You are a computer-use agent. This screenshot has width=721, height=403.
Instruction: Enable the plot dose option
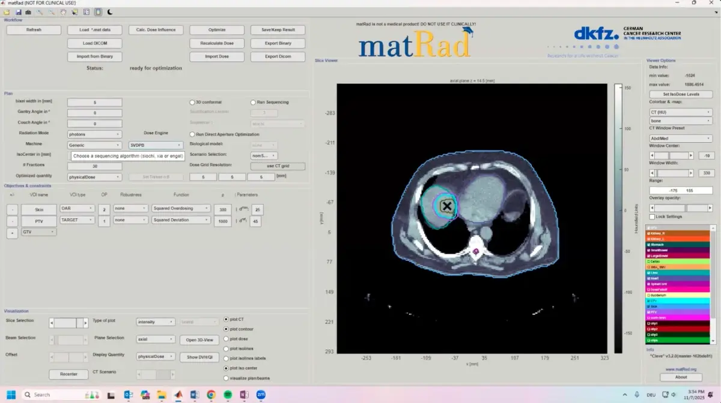pyautogui.click(x=226, y=339)
